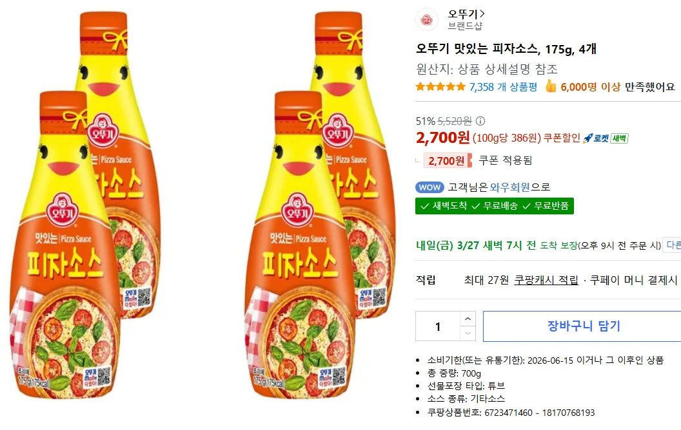Image resolution: width=681 pixels, height=430 pixels.
Task: Click the partially visible 다른 button beside delivery info
Action: (x=673, y=245)
